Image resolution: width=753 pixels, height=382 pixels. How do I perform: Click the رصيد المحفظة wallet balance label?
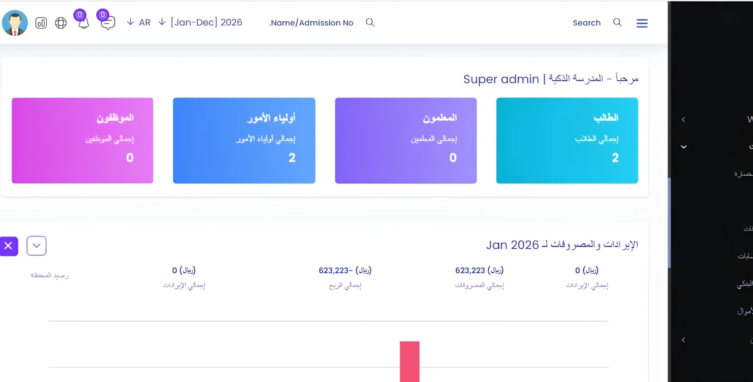(49, 275)
